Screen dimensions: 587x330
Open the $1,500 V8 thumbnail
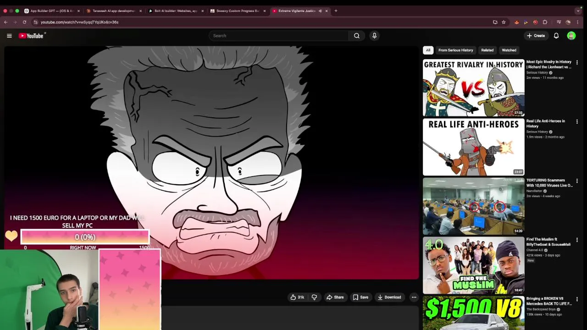click(473, 313)
